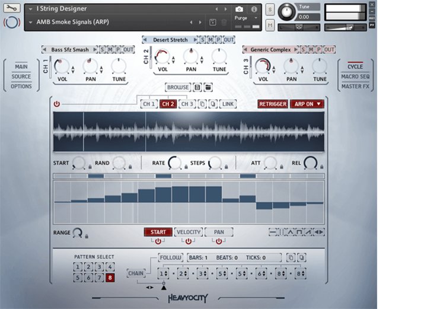
Task: Click the BROWSE button
Action: [x=178, y=87]
